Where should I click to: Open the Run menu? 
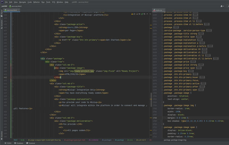[43, 2]
